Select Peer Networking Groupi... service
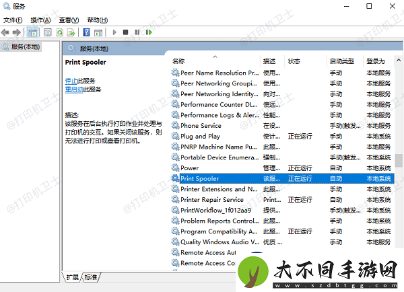This screenshot has height=292, width=404. [219, 83]
